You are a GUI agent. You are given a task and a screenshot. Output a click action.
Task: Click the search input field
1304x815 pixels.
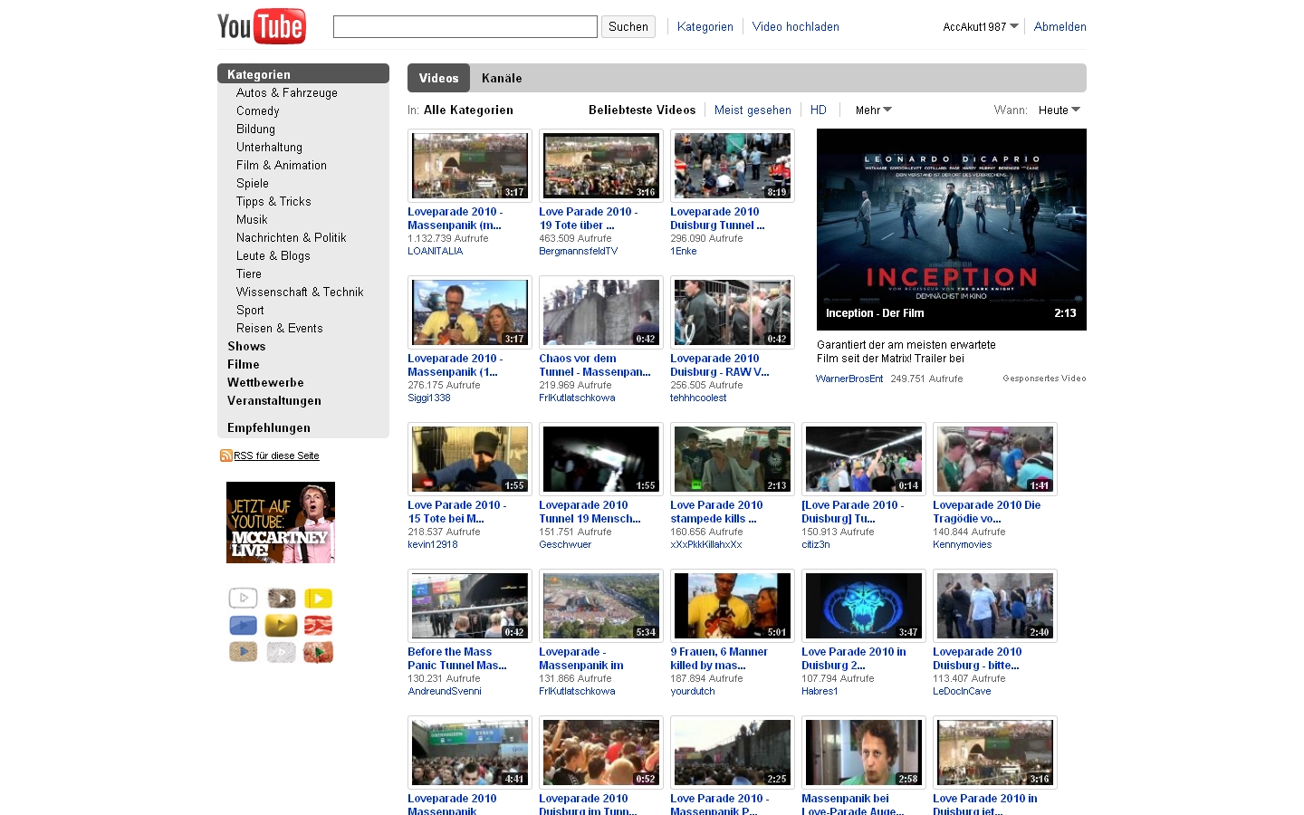tap(465, 27)
